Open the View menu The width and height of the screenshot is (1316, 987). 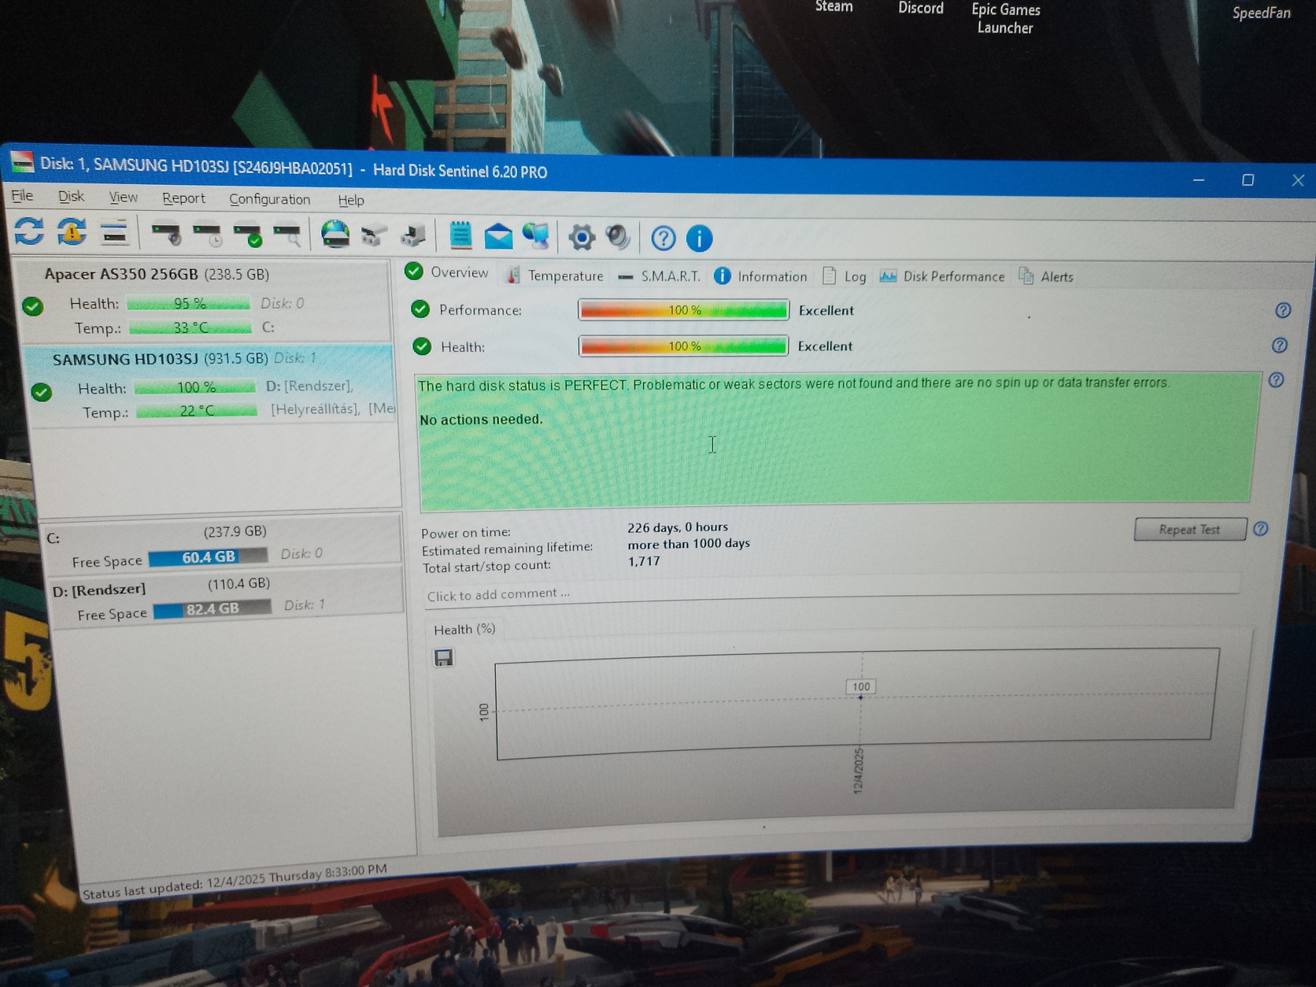[123, 197]
